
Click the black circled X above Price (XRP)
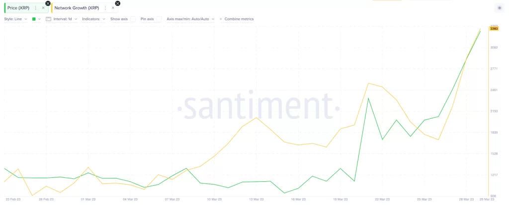[x=48, y=3]
